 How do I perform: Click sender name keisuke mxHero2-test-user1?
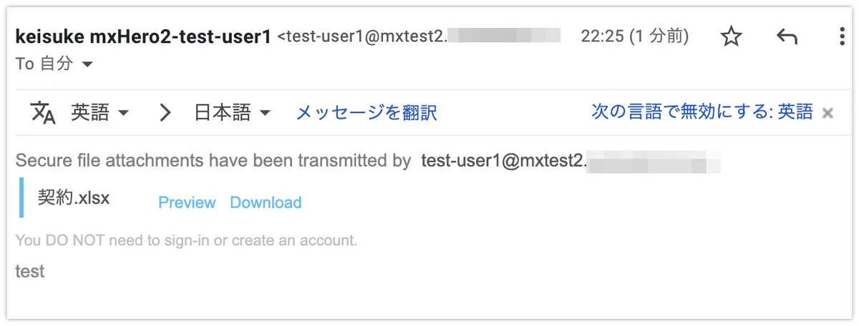click(x=142, y=36)
